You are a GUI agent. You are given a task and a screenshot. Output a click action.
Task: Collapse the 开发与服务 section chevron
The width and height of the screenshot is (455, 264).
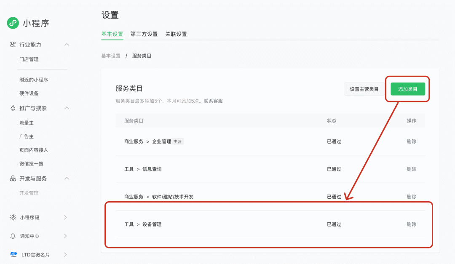(x=67, y=179)
